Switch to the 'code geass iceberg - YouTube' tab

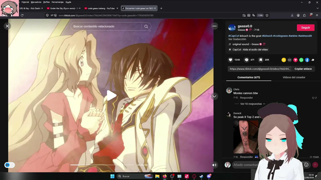(101, 8)
